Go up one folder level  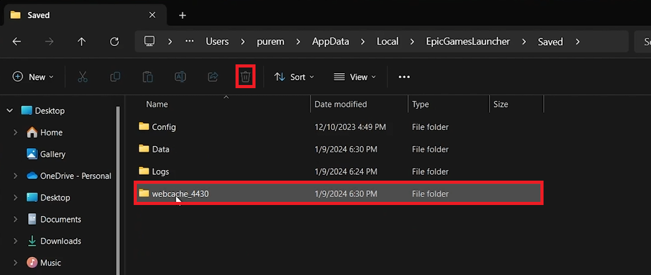82,42
